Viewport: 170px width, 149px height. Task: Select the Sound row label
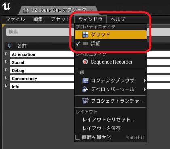[18, 62]
